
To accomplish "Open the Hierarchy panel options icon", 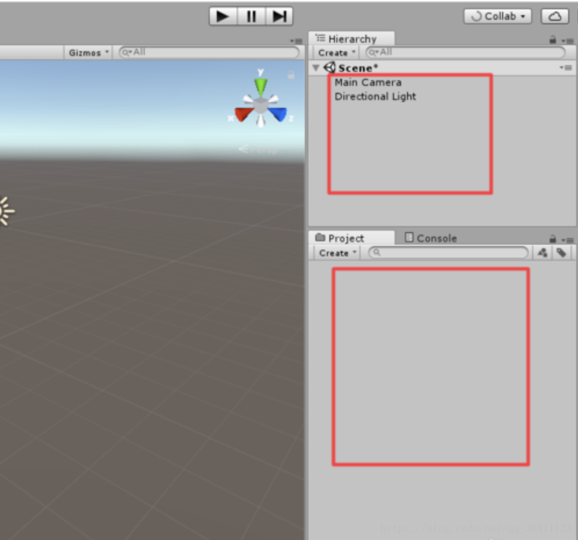I will pyautogui.click(x=570, y=39).
